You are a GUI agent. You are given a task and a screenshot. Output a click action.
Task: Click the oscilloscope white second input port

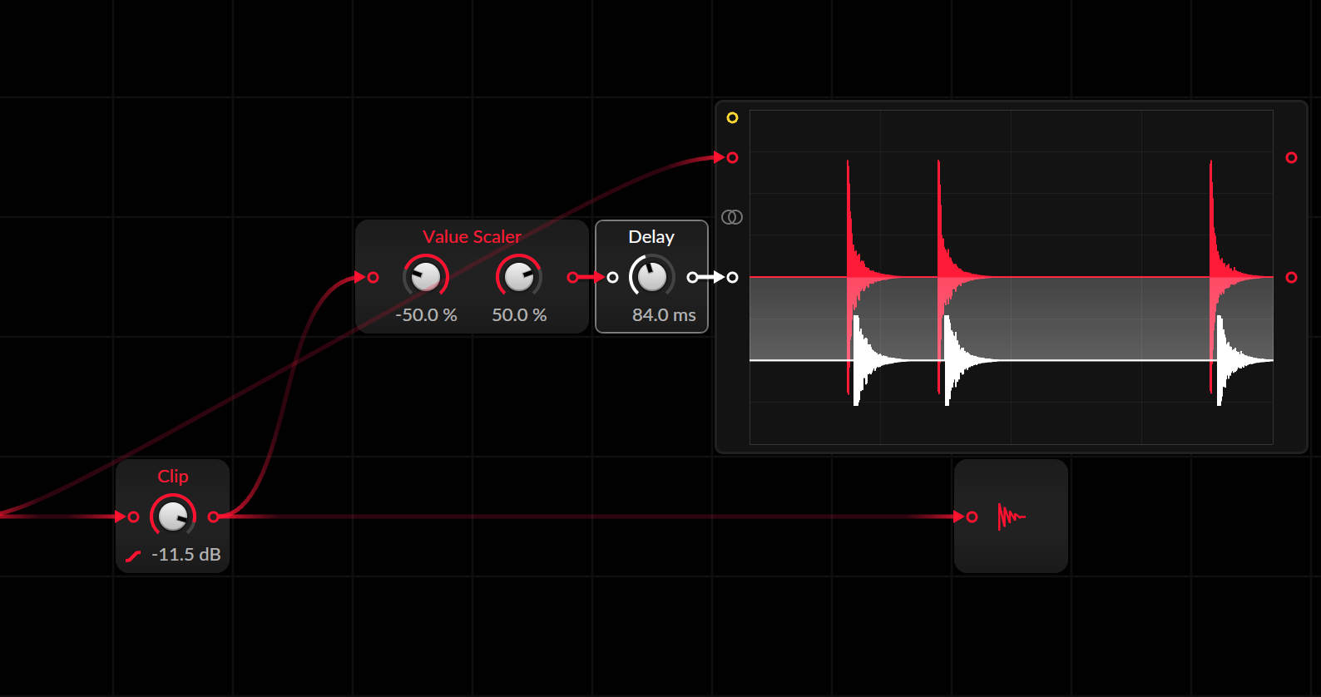(732, 277)
